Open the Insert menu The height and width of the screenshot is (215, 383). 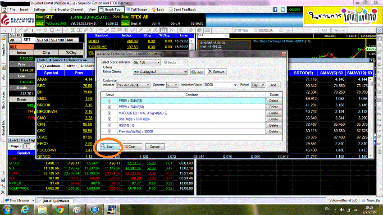pyautogui.click(x=24, y=9)
